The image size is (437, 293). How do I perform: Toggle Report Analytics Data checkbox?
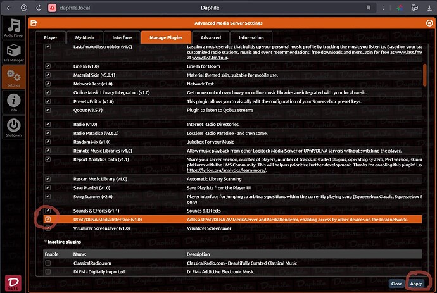click(x=48, y=159)
